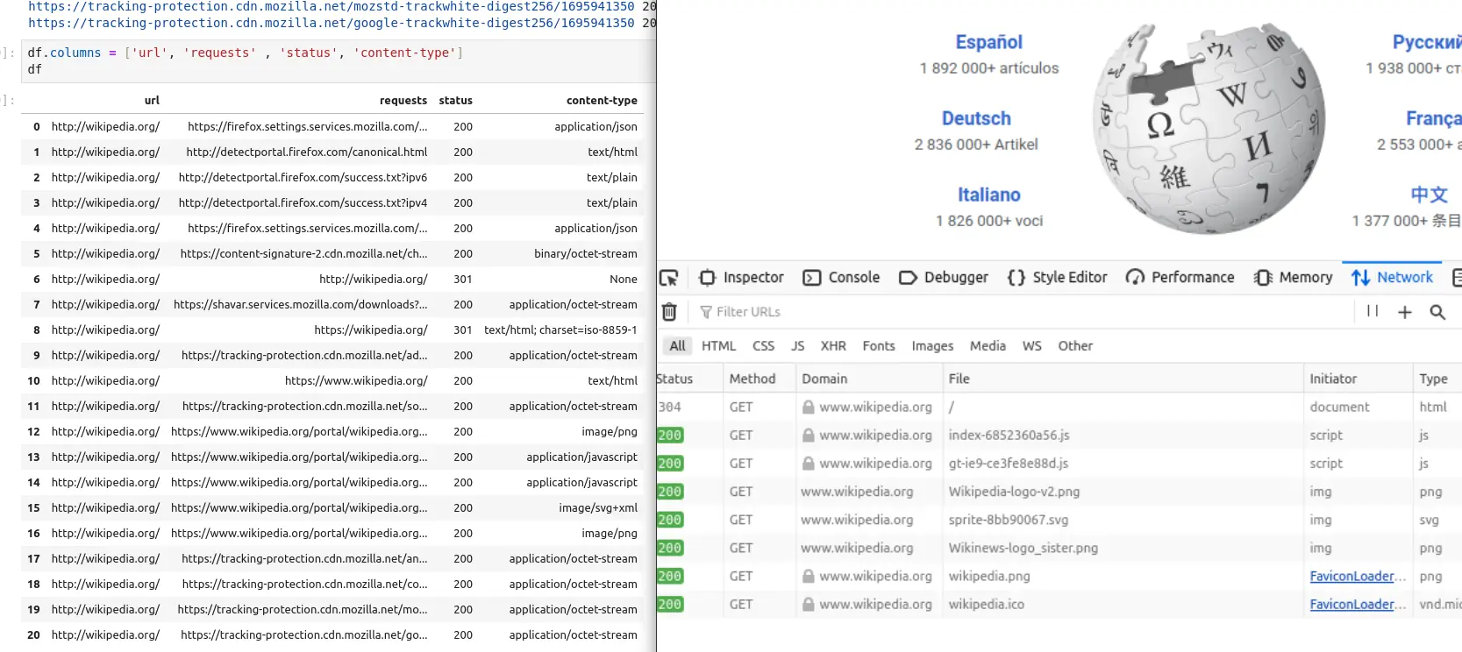
Task: Select the sprite-8bb90067.svg request row
Action: [x=1059, y=521]
